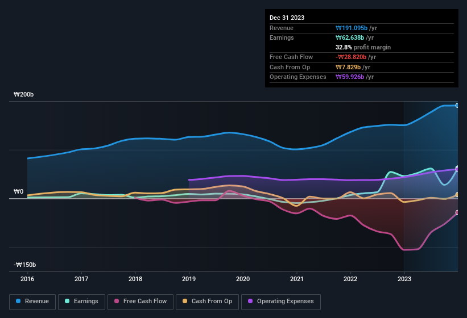The width and height of the screenshot is (467, 318).
Task: Click the 2023 x-axis year label
Action: tap(404, 279)
